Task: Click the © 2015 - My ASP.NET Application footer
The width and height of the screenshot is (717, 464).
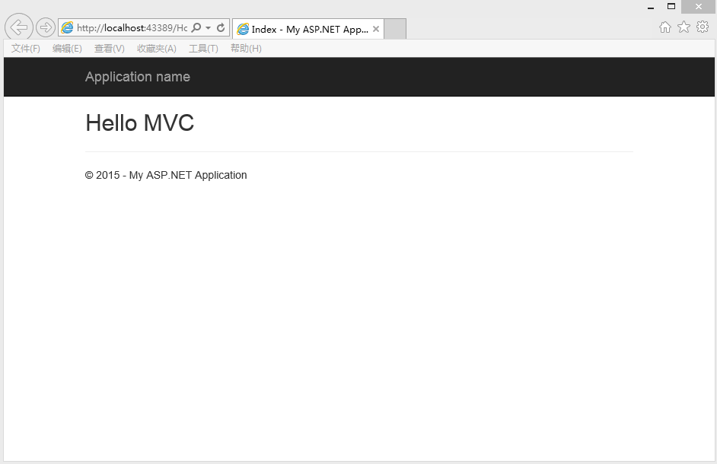Action: coord(166,175)
